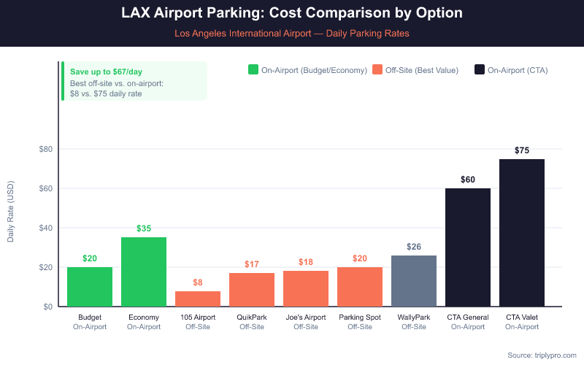Click the tallest CTA Valet bar

(522, 233)
